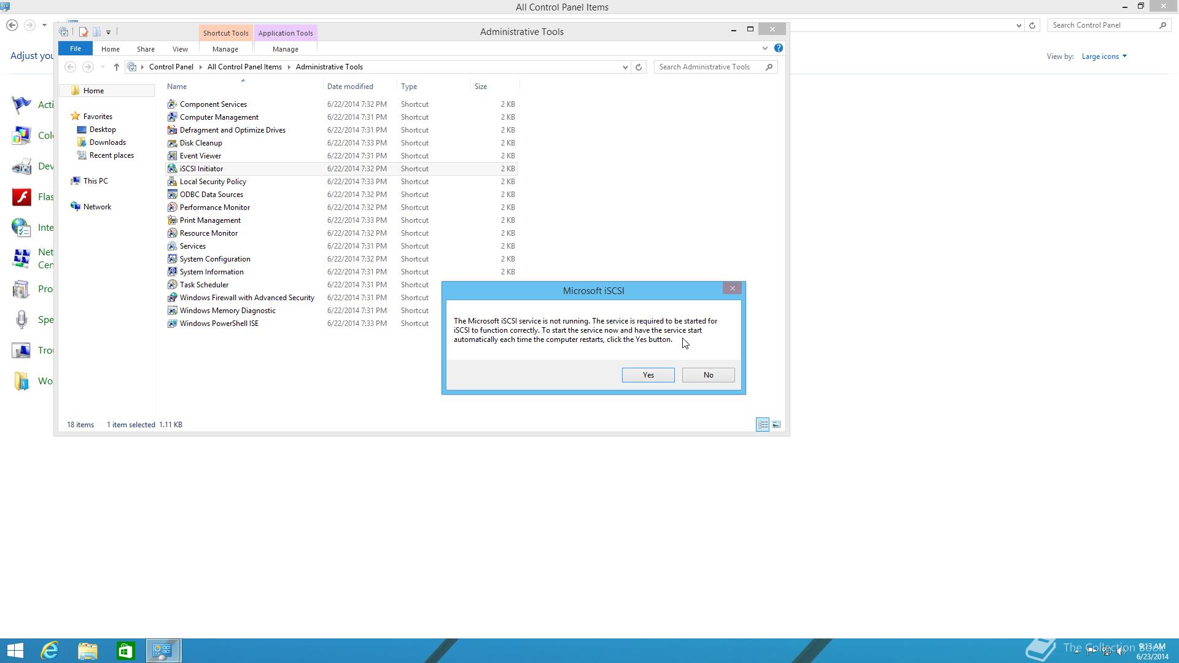Select the Event Viewer shortcut icon

pyautogui.click(x=172, y=156)
